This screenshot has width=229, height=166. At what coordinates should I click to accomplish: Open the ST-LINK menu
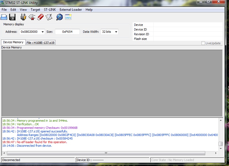coord(50,10)
